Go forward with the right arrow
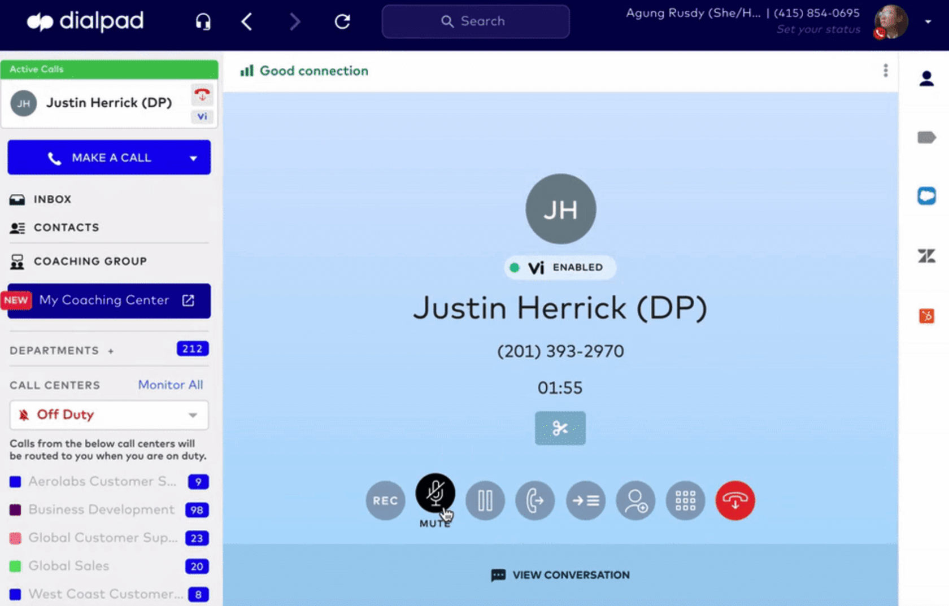The height and width of the screenshot is (606, 949). point(294,21)
